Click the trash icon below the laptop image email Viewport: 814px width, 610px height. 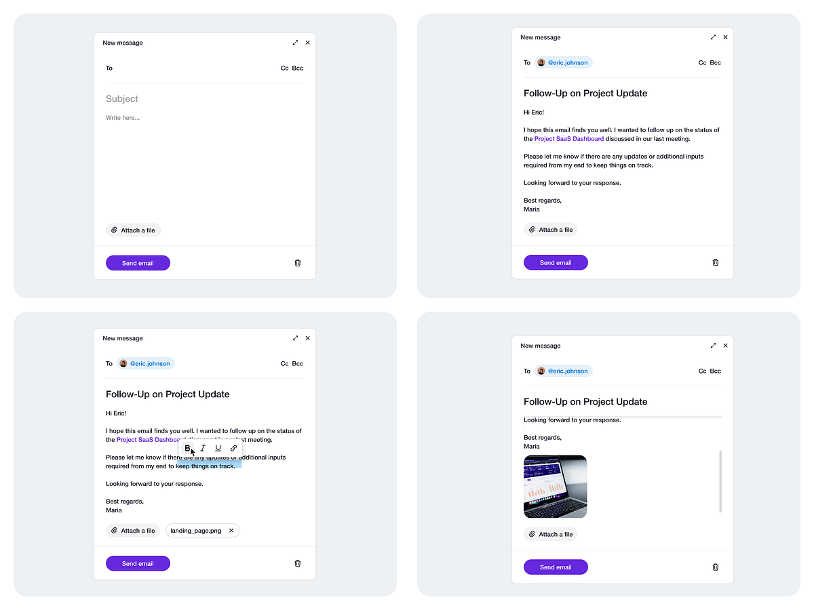click(x=715, y=567)
